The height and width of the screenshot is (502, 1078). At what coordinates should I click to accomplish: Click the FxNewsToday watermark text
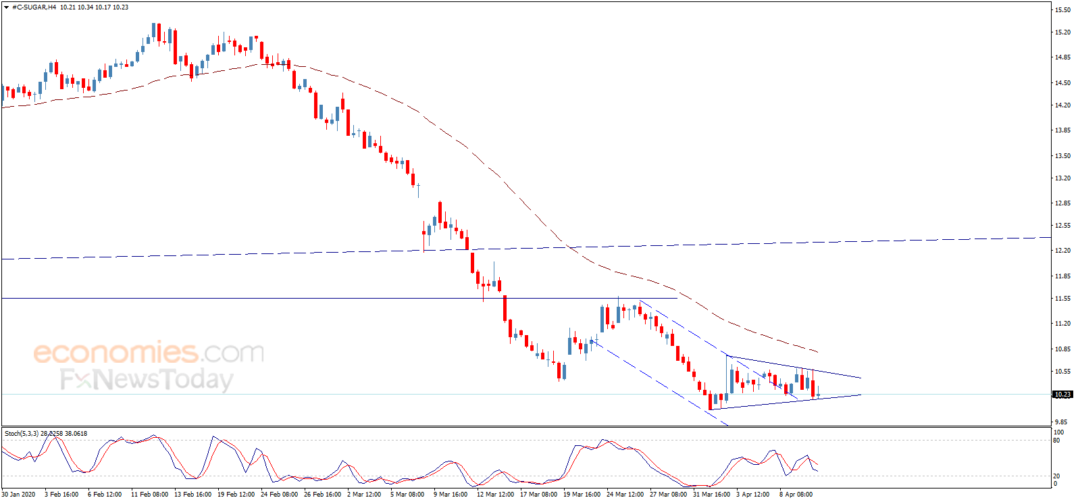tap(147, 379)
